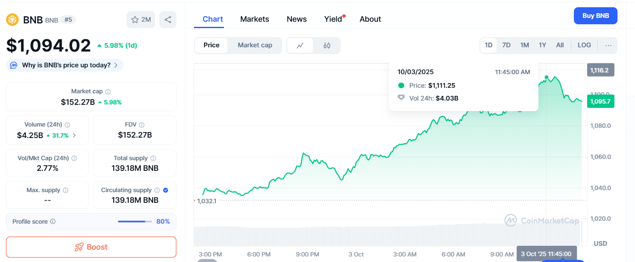Switch to candlestick chart icon
635x262 pixels.
click(327, 46)
